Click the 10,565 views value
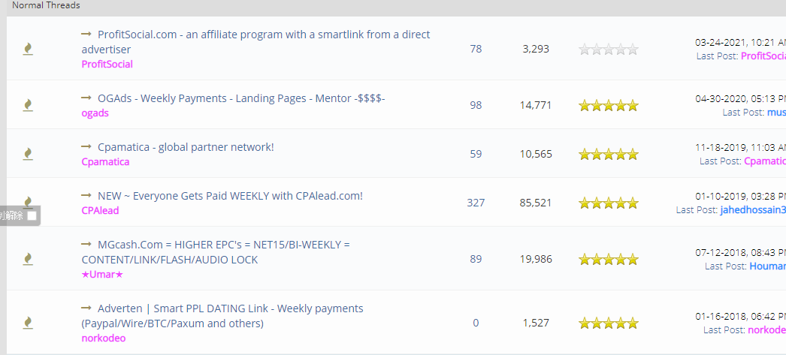 (536, 154)
